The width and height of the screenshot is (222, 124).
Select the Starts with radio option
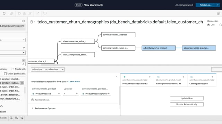click(x=13, y=69)
